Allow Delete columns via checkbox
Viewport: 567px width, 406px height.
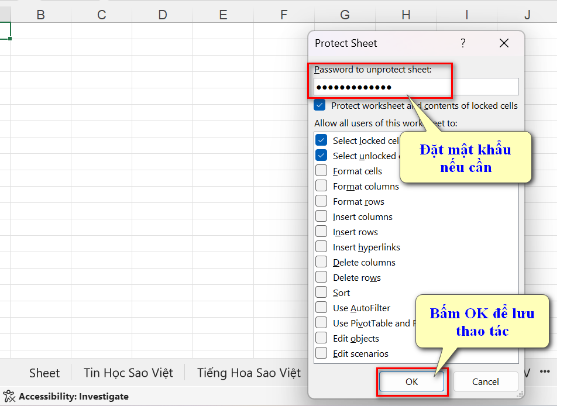pos(321,262)
